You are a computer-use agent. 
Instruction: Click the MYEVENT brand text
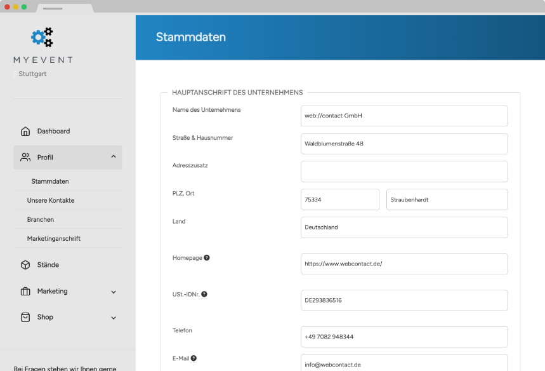43,60
